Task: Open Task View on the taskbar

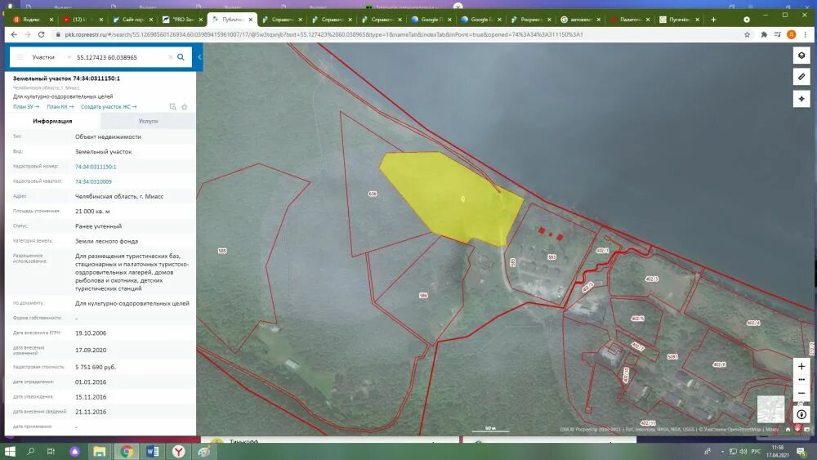Action: [51, 451]
